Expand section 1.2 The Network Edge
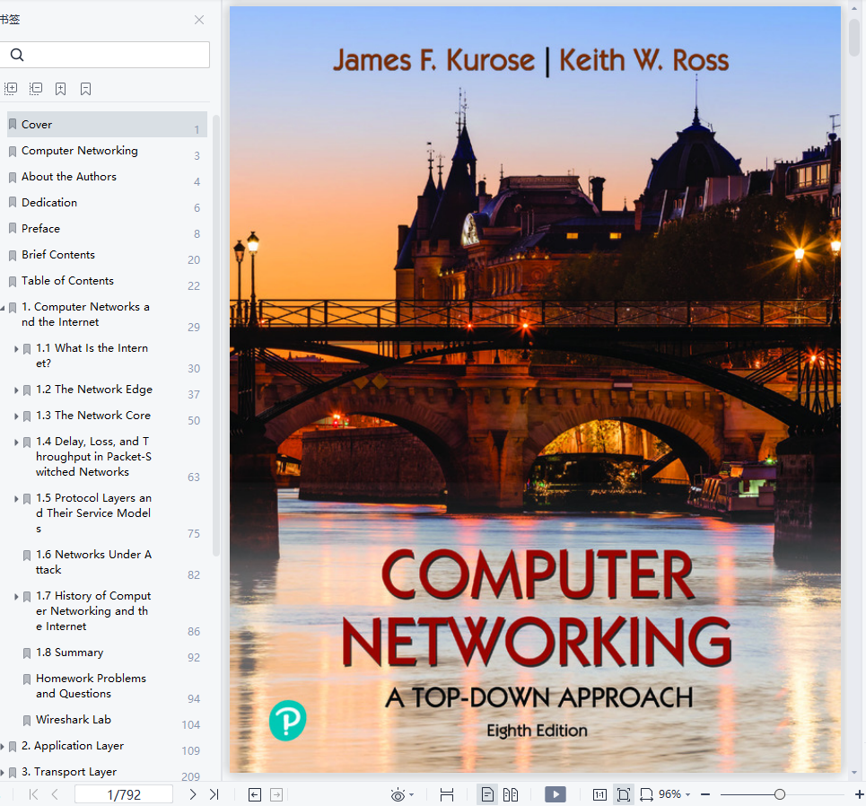The height and width of the screenshot is (806, 866). (16, 390)
